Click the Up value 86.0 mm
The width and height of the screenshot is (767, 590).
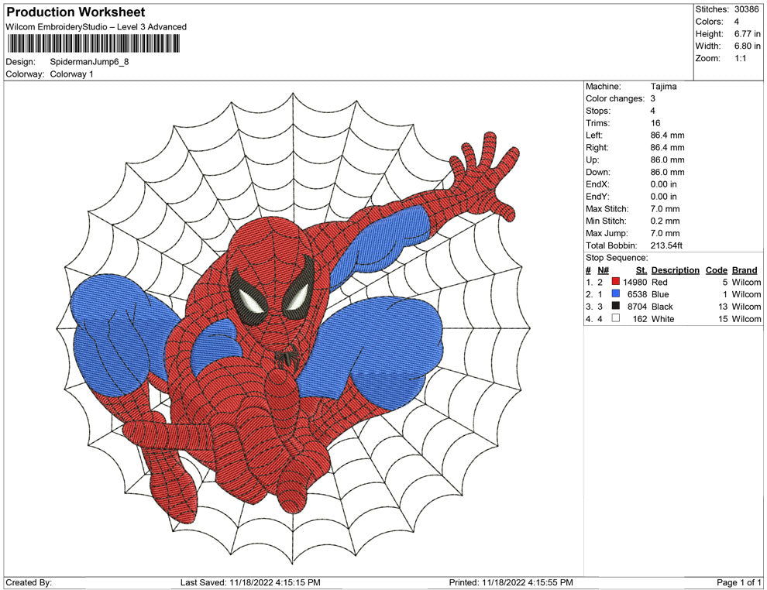[x=667, y=160]
